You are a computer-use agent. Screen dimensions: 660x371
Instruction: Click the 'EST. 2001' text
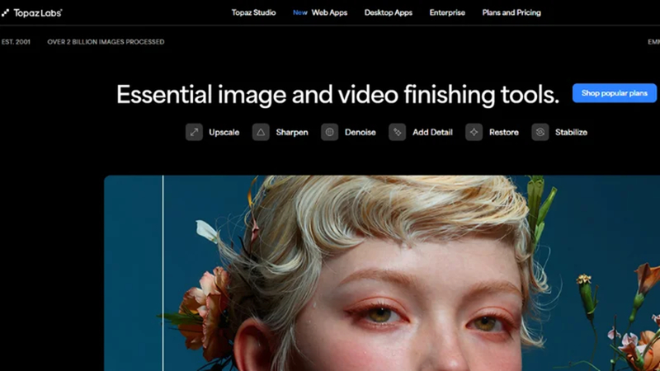16,42
